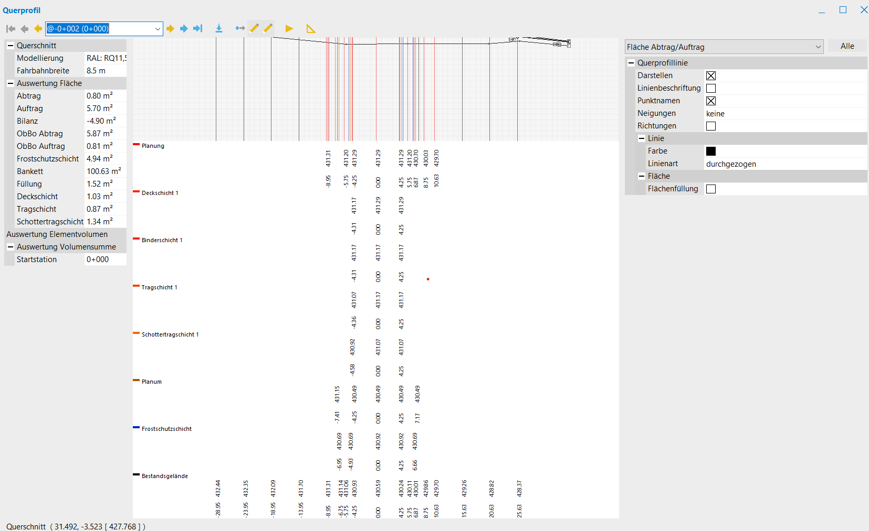This screenshot has width=869, height=531.
Task: Select the Auswertung Elementvolumen row
Action: (x=57, y=234)
